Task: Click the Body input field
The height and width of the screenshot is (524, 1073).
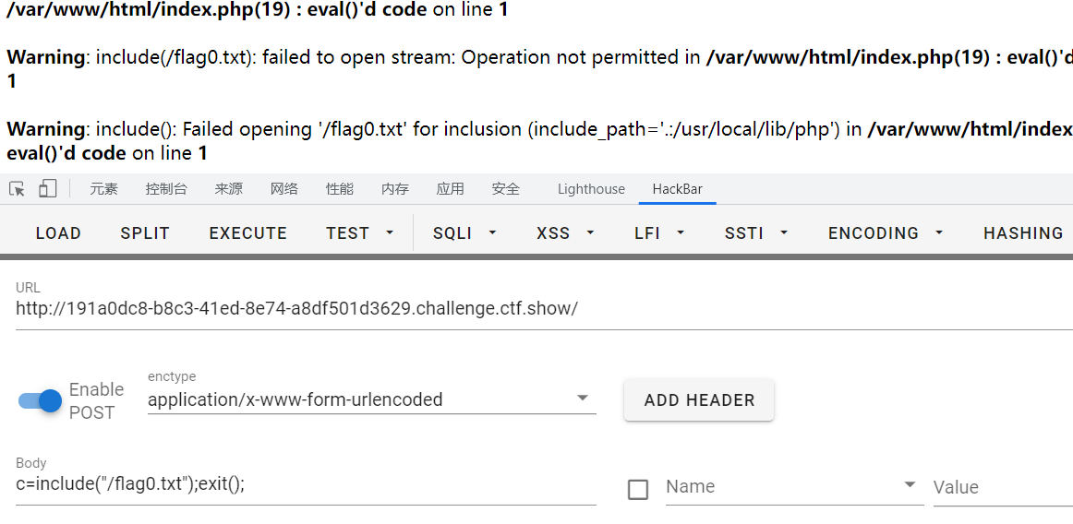Action: (x=305, y=484)
